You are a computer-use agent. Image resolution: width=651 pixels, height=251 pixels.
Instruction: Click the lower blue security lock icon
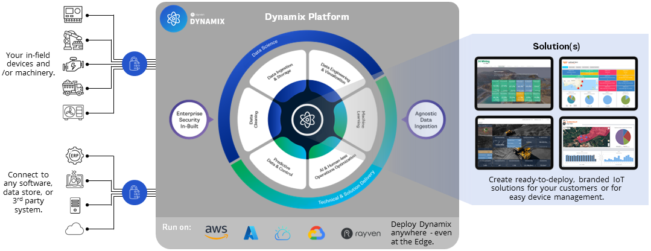(135, 192)
